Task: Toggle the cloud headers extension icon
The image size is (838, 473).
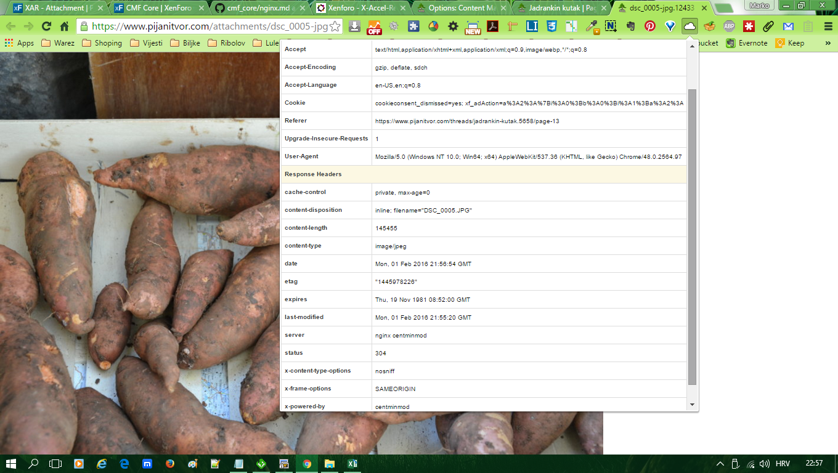Action: click(x=690, y=26)
